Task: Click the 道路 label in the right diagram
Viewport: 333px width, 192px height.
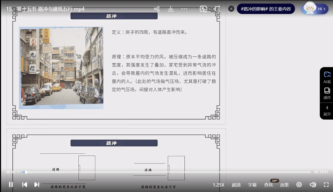Action: pos(148,170)
